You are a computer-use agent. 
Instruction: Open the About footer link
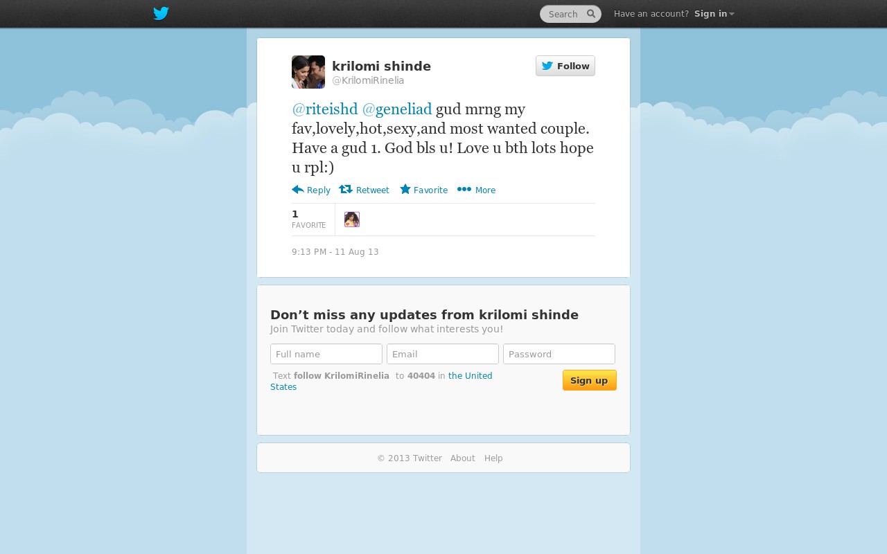tap(463, 458)
